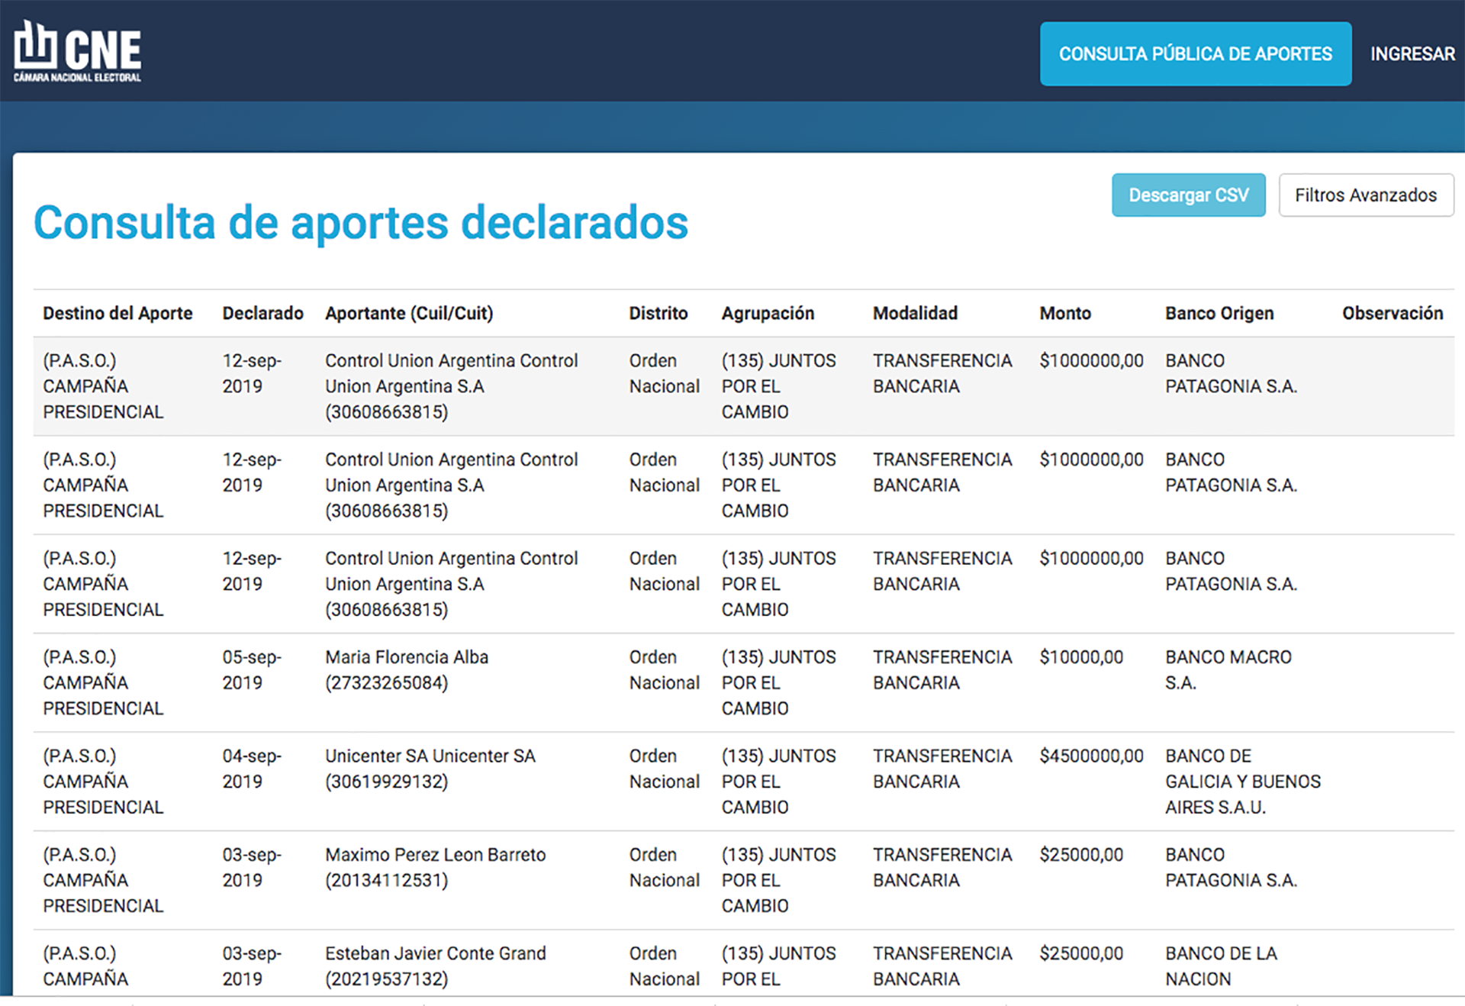Click the Observación column header
The image size is (1465, 1006).
[1393, 313]
